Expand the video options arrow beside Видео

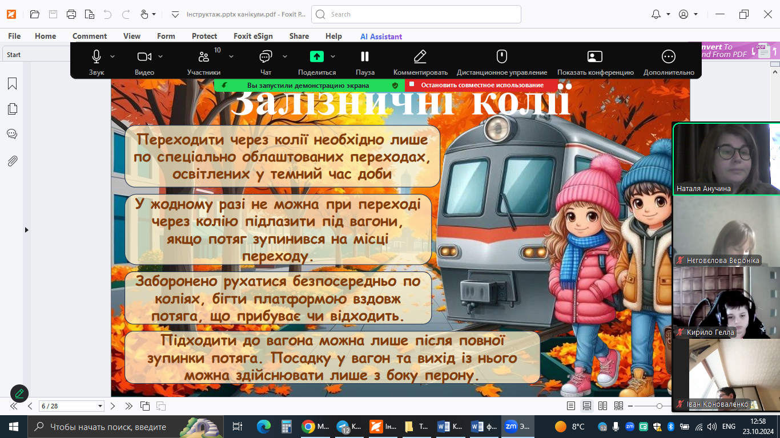click(x=160, y=56)
